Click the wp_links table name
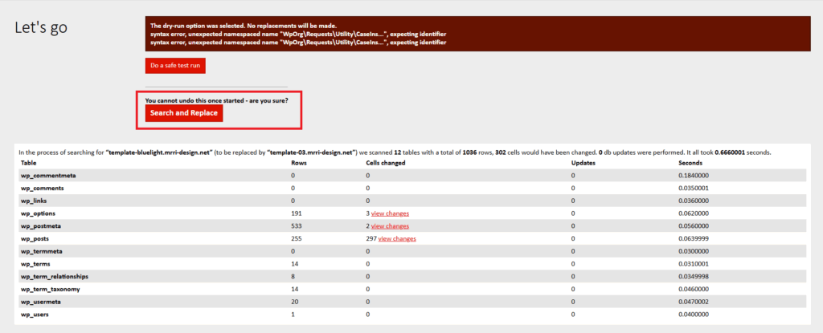Screen dimensions: 823x333 (35, 201)
